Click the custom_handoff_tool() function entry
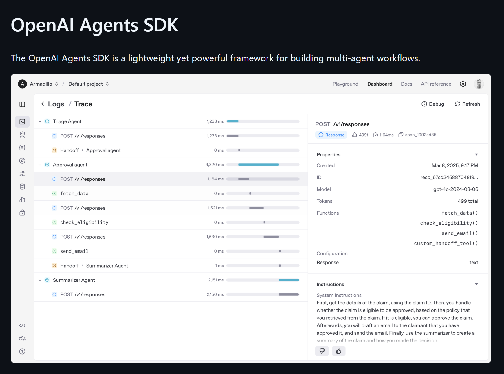The width and height of the screenshot is (504, 374). (x=446, y=243)
